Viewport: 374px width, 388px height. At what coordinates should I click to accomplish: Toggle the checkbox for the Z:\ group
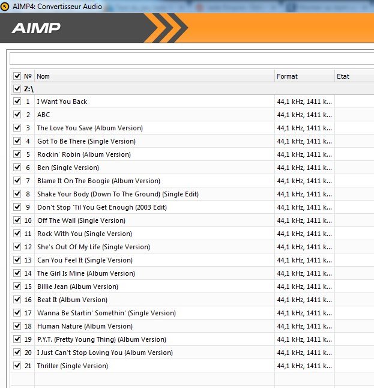tap(17, 89)
